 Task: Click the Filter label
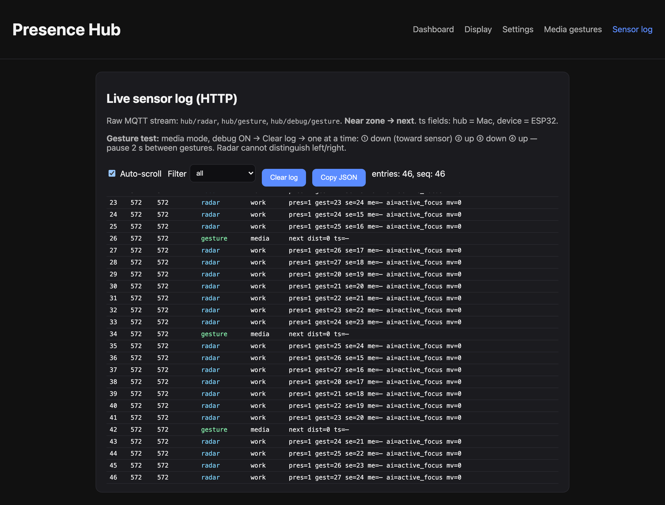(x=177, y=174)
